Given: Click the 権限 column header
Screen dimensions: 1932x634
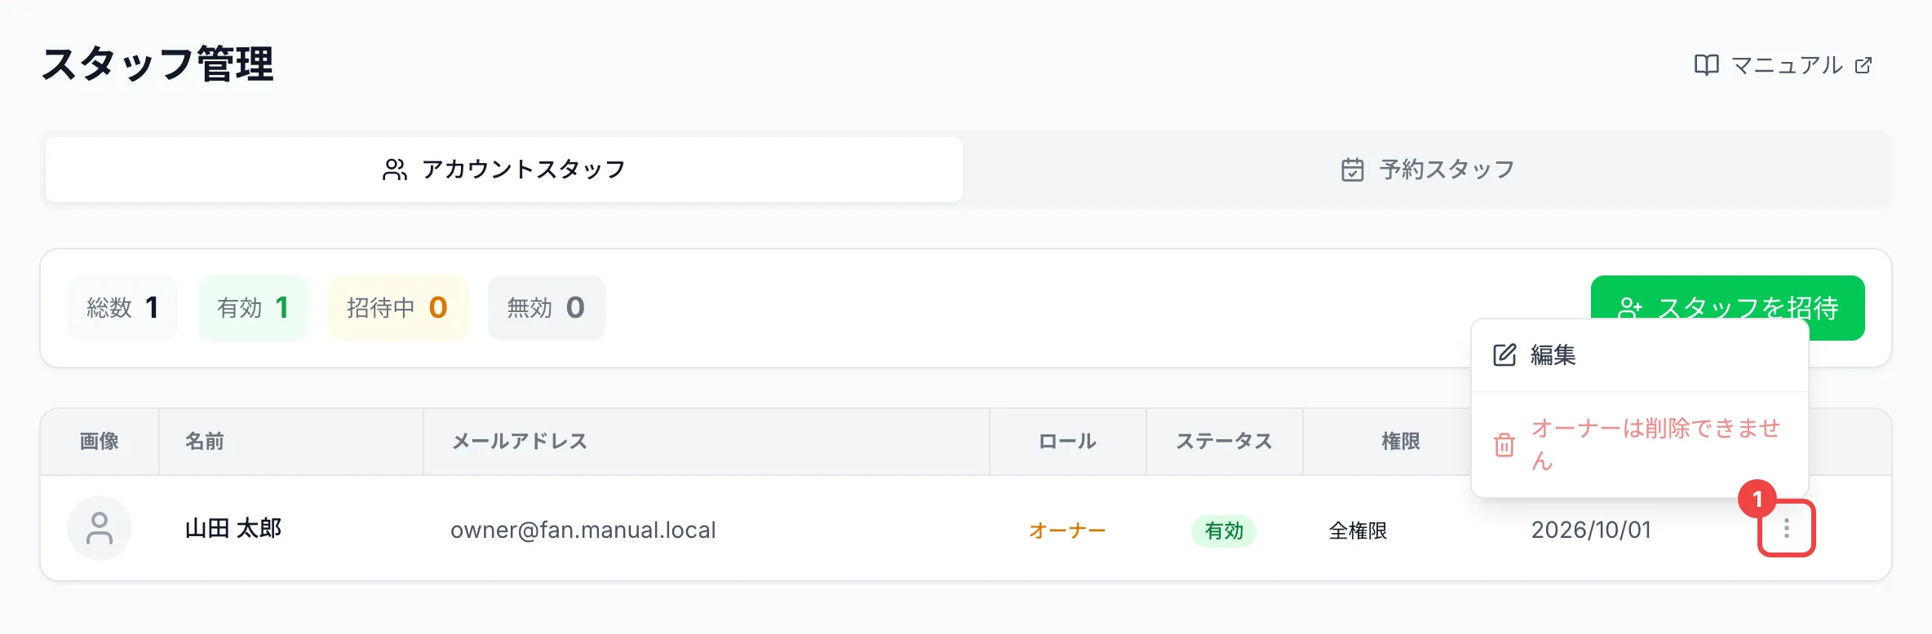Looking at the screenshot, I should (1400, 441).
